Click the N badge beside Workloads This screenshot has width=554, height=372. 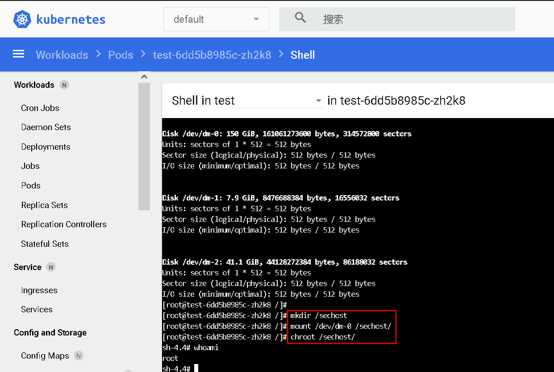click(64, 85)
